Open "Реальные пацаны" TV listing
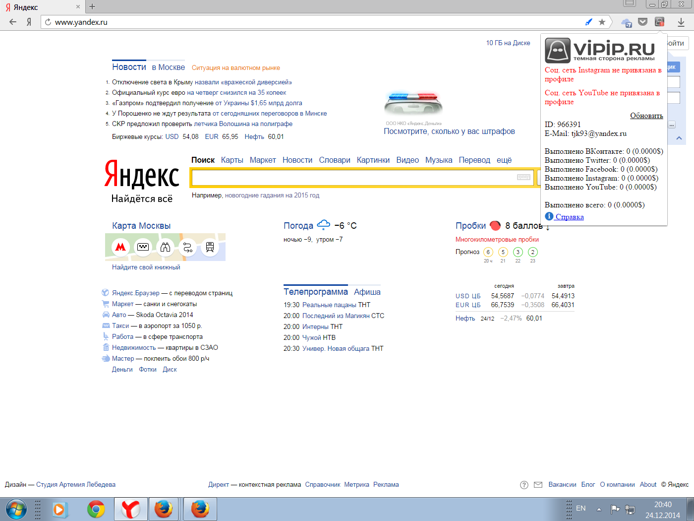Image resolution: width=694 pixels, height=521 pixels. coord(329,305)
